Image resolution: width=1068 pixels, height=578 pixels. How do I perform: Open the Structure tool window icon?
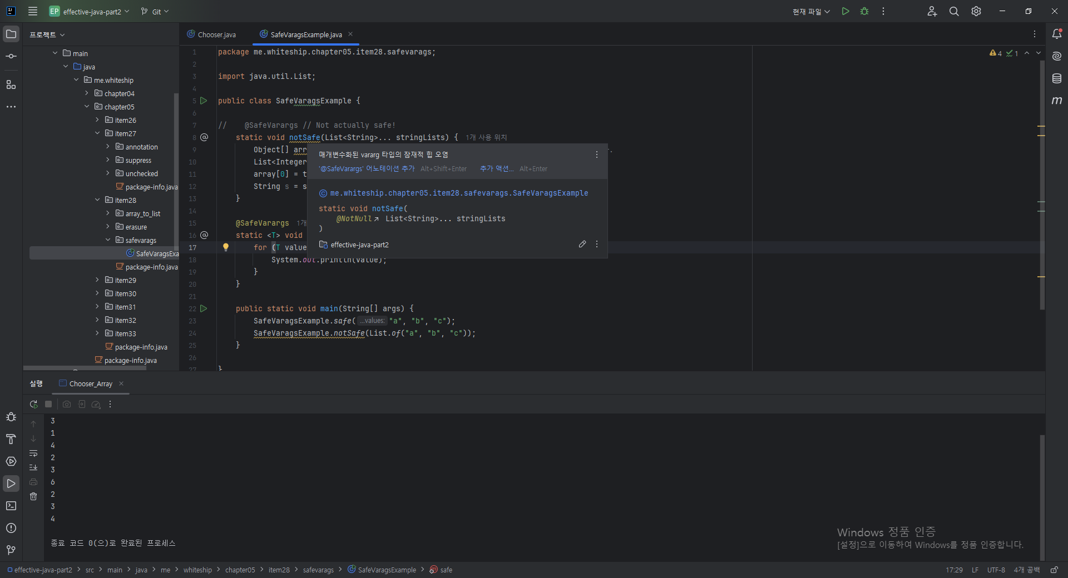coord(11,84)
